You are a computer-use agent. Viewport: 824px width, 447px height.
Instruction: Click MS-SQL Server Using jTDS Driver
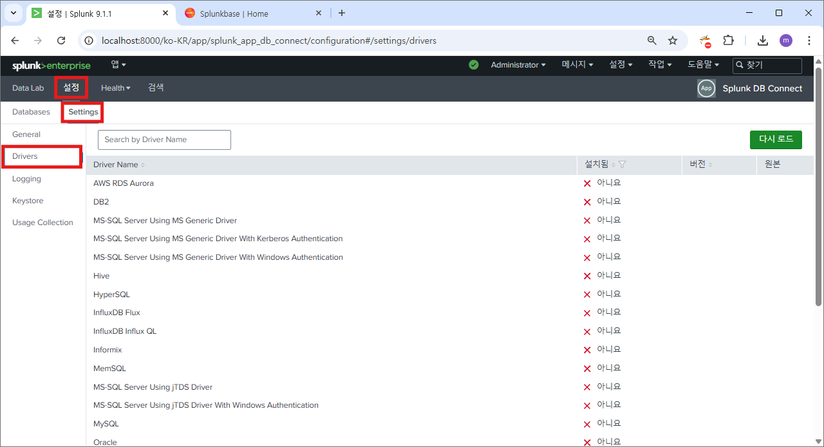pyautogui.click(x=153, y=387)
